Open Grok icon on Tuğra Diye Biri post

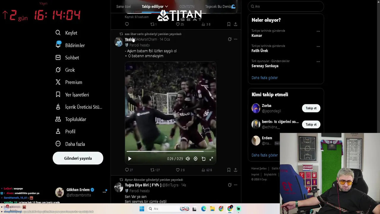click(229, 185)
